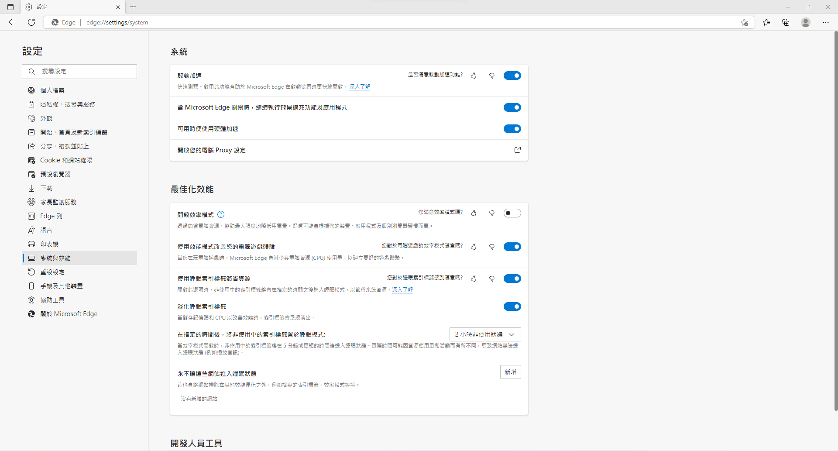
Task: Toggle background extensions when Edge closed switch
Action: 512,107
